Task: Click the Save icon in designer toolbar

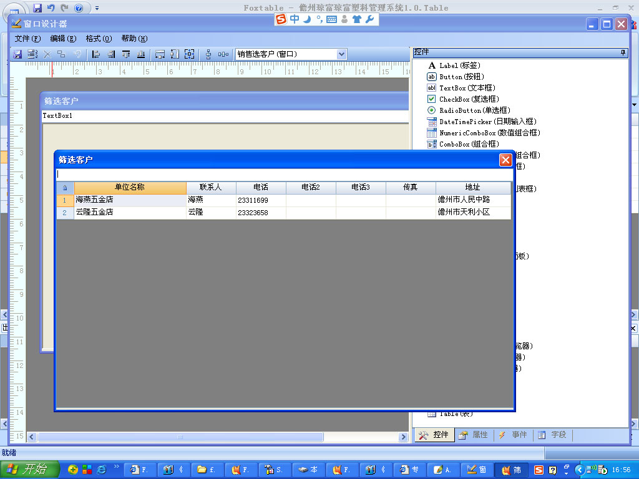Action: pyautogui.click(x=17, y=54)
